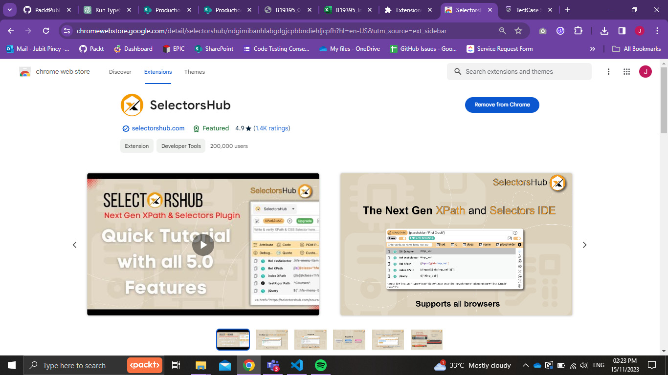The image size is (668, 375).
Task: Open Microsoft Teams from the taskbar
Action: [273, 365]
